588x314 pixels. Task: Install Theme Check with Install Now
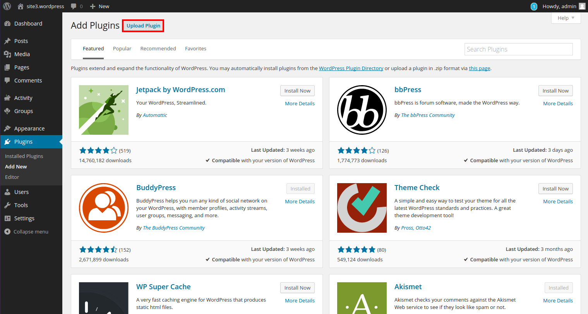pos(555,189)
